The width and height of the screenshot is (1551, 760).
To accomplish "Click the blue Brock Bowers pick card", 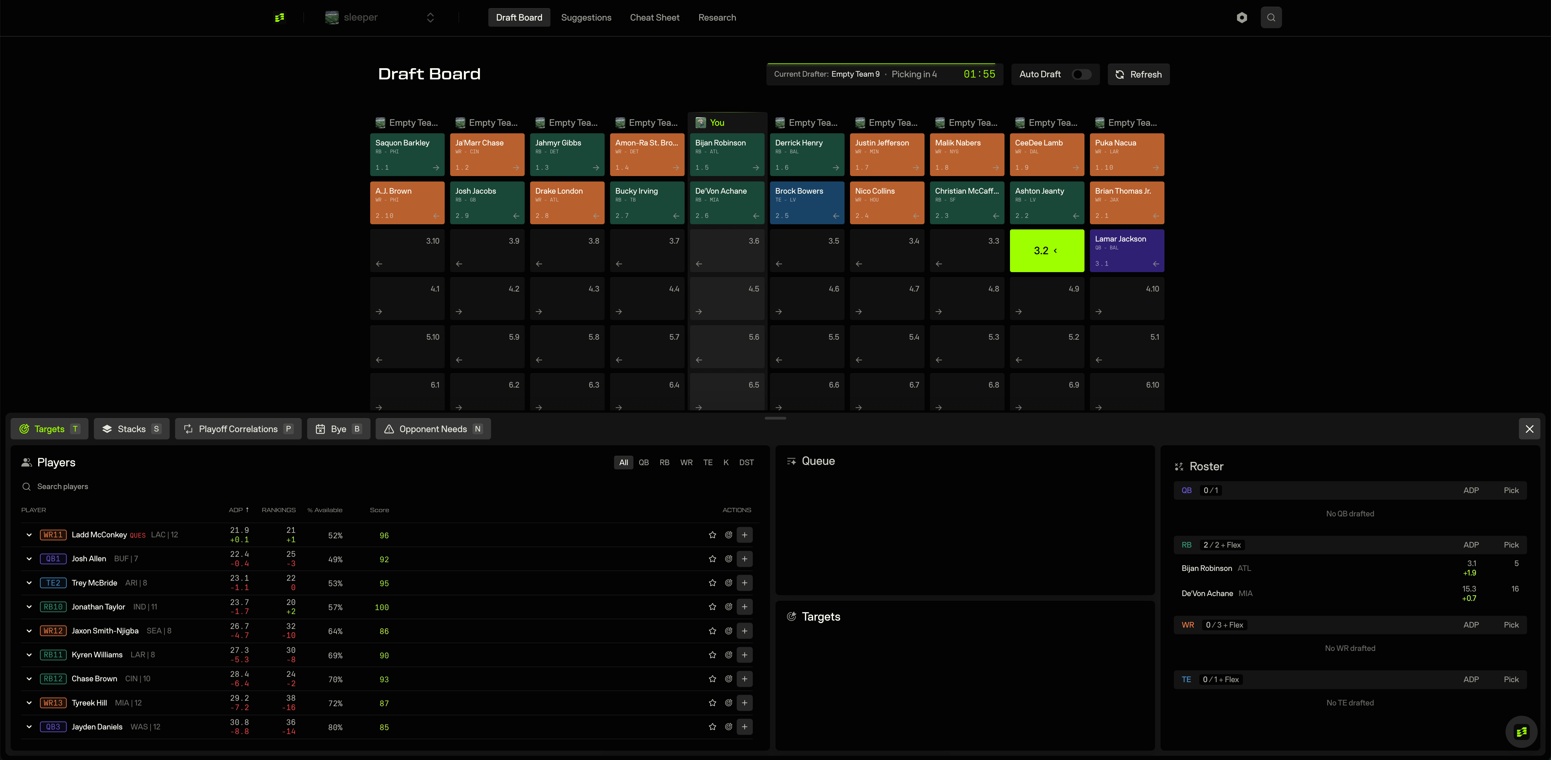I will coord(807,203).
